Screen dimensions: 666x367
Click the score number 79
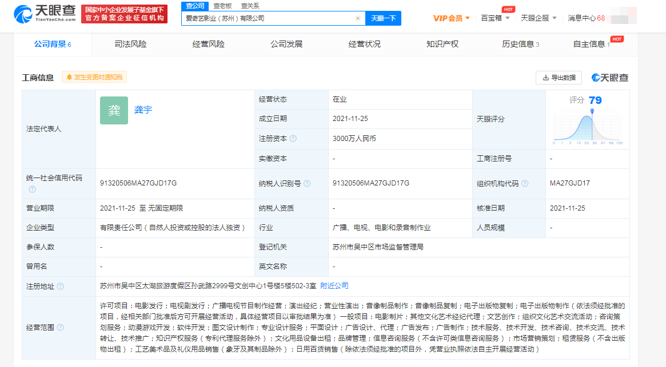pyautogui.click(x=595, y=100)
